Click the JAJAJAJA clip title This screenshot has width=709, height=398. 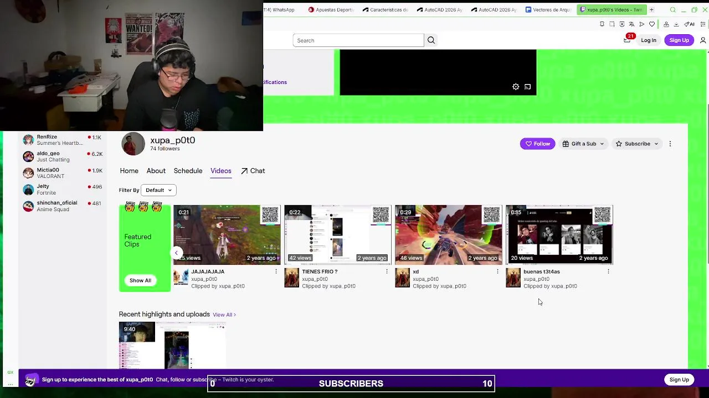tap(208, 271)
